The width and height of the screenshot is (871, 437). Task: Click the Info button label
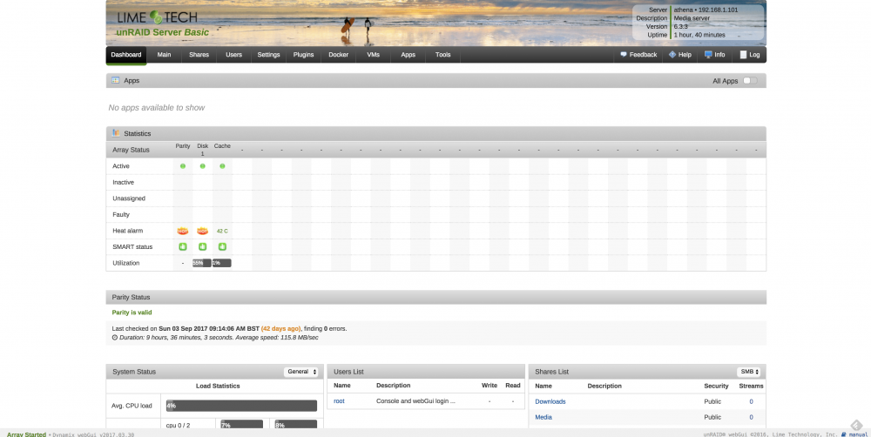coord(720,55)
